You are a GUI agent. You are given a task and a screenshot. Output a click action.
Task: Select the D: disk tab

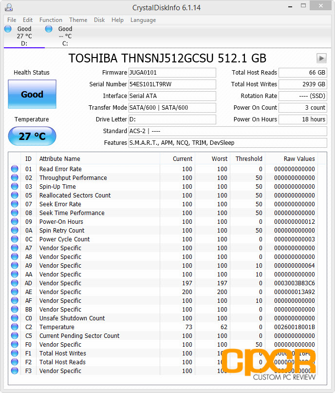point(24,36)
